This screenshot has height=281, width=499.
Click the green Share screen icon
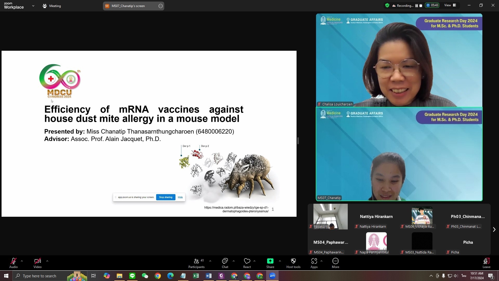(x=270, y=261)
